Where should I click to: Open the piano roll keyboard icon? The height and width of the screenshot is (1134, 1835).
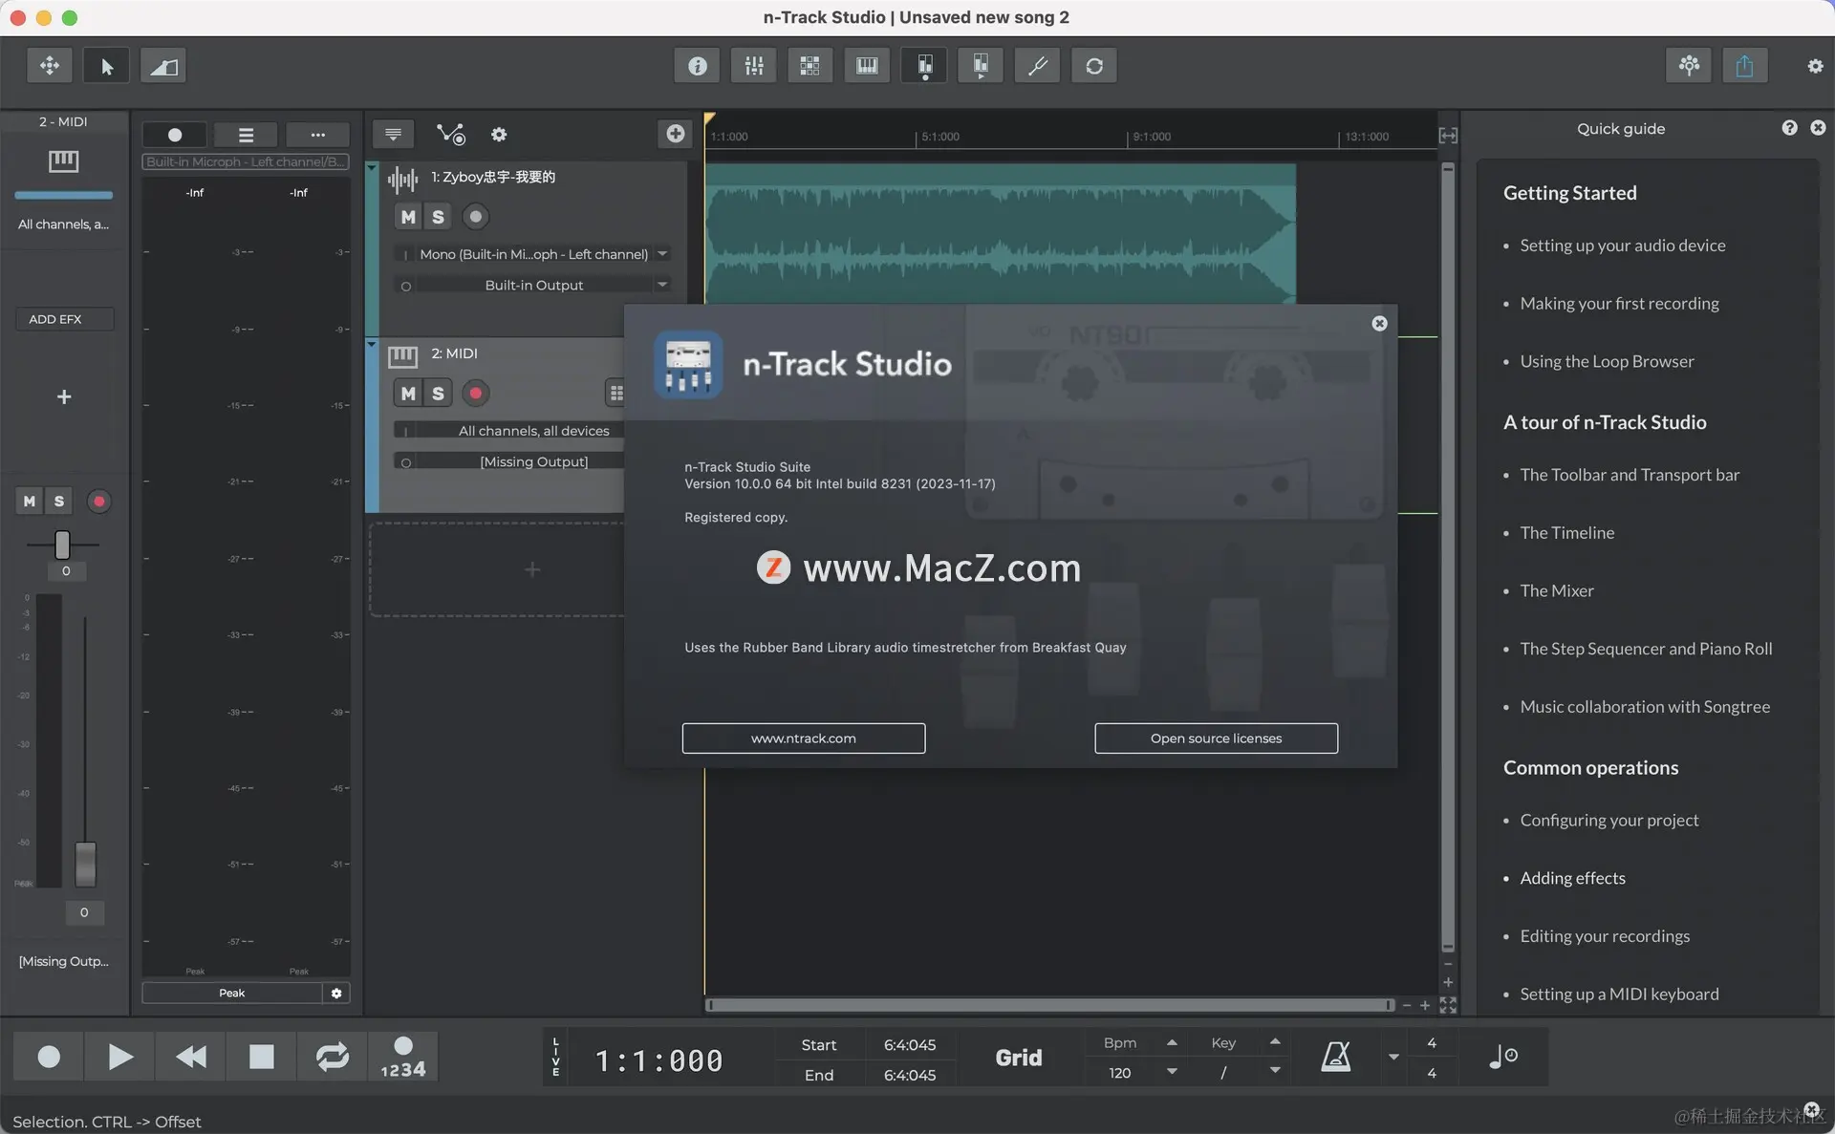867,66
